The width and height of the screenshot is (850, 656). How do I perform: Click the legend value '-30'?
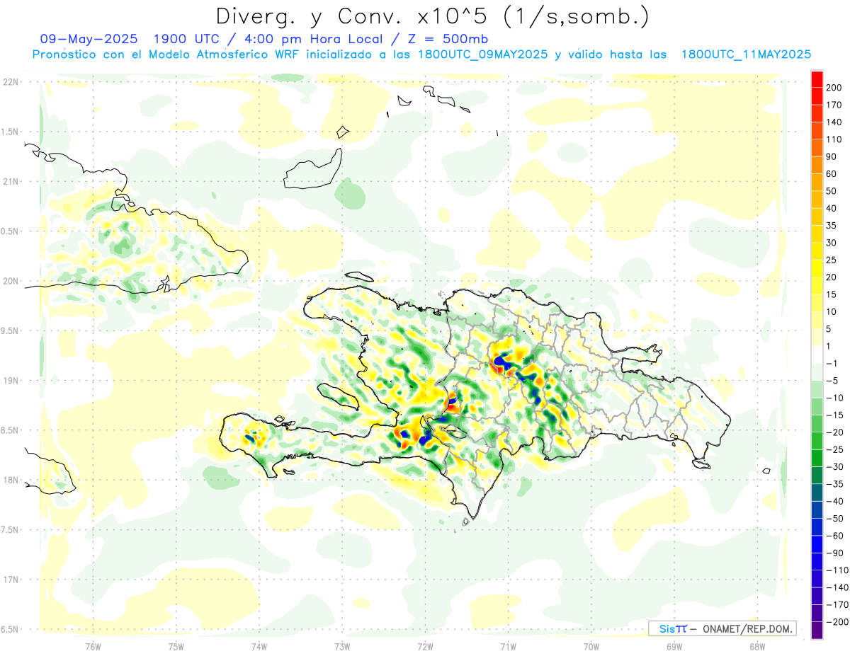click(834, 467)
